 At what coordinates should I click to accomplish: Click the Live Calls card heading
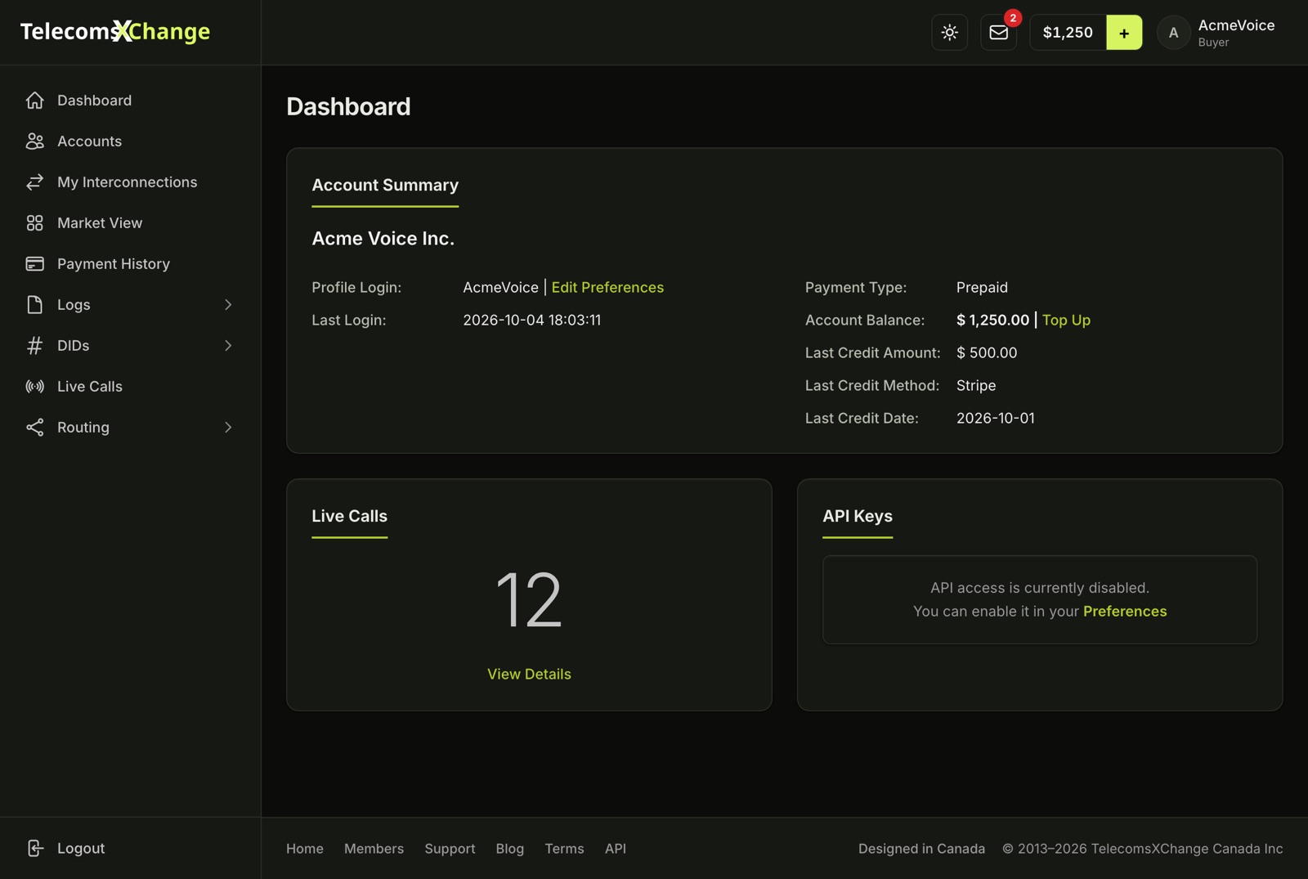click(349, 516)
